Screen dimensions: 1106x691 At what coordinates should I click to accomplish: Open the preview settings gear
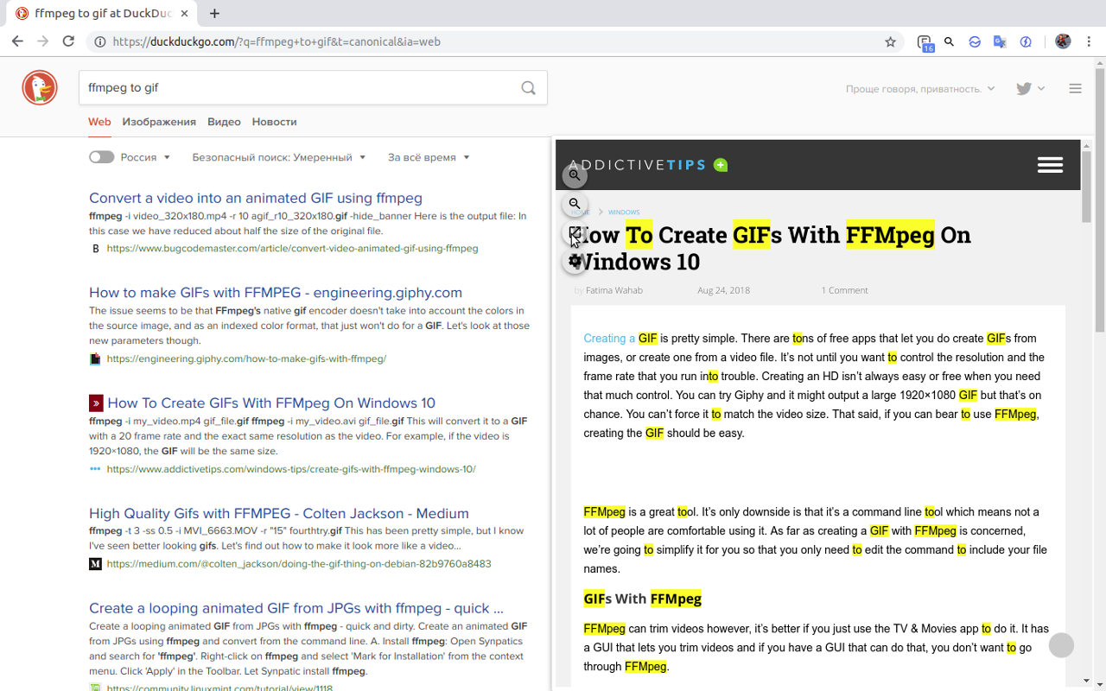point(575,261)
